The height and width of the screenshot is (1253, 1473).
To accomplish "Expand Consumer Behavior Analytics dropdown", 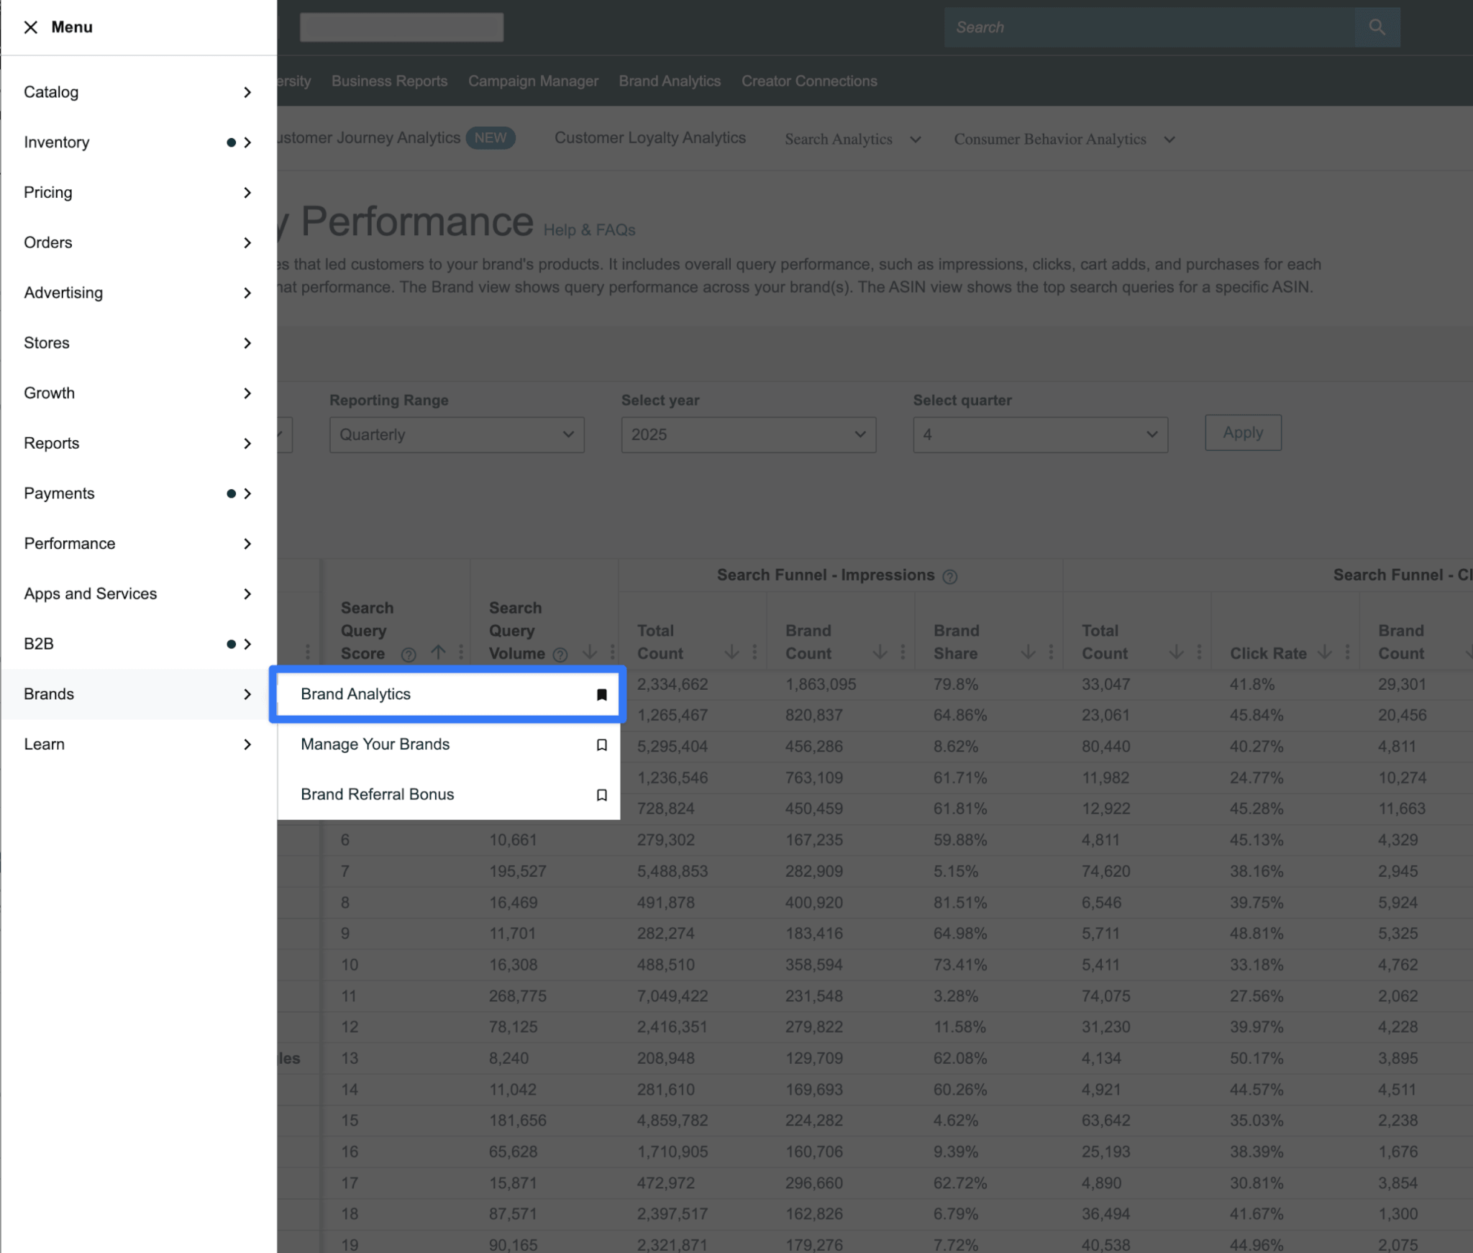I will [x=1064, y=140].
